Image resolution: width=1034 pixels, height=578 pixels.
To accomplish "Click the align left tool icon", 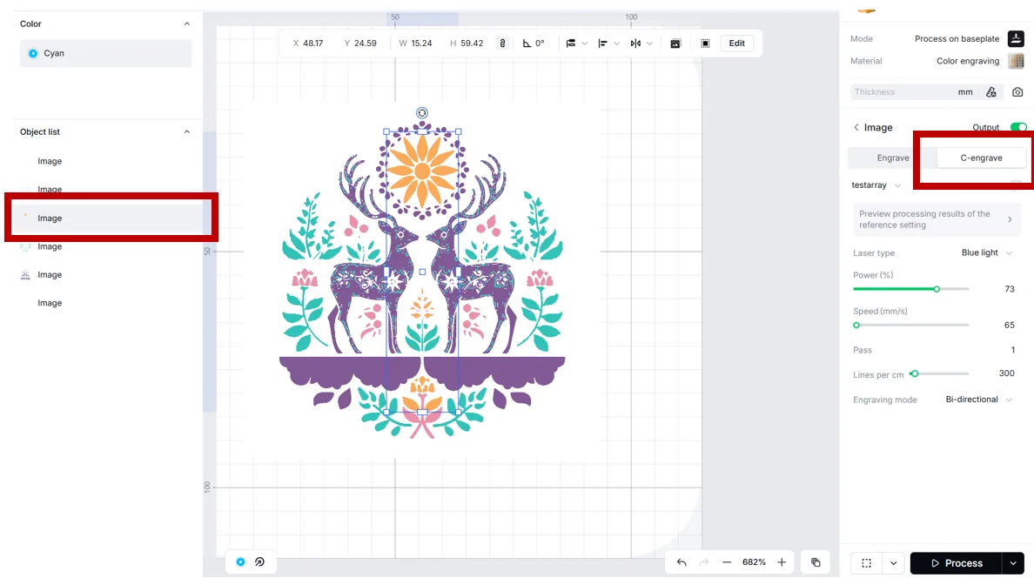I will click(x=602, y=44).
